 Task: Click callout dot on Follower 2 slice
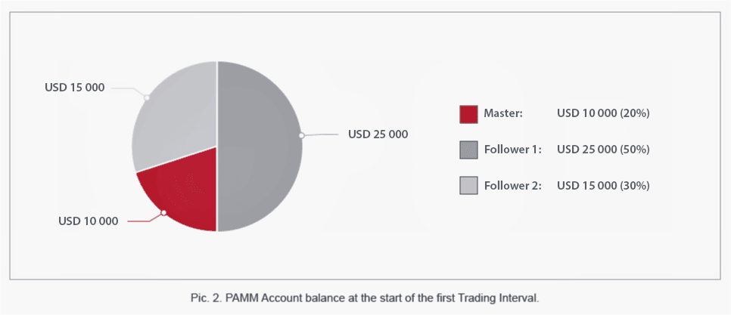click(x=146, y=97)
